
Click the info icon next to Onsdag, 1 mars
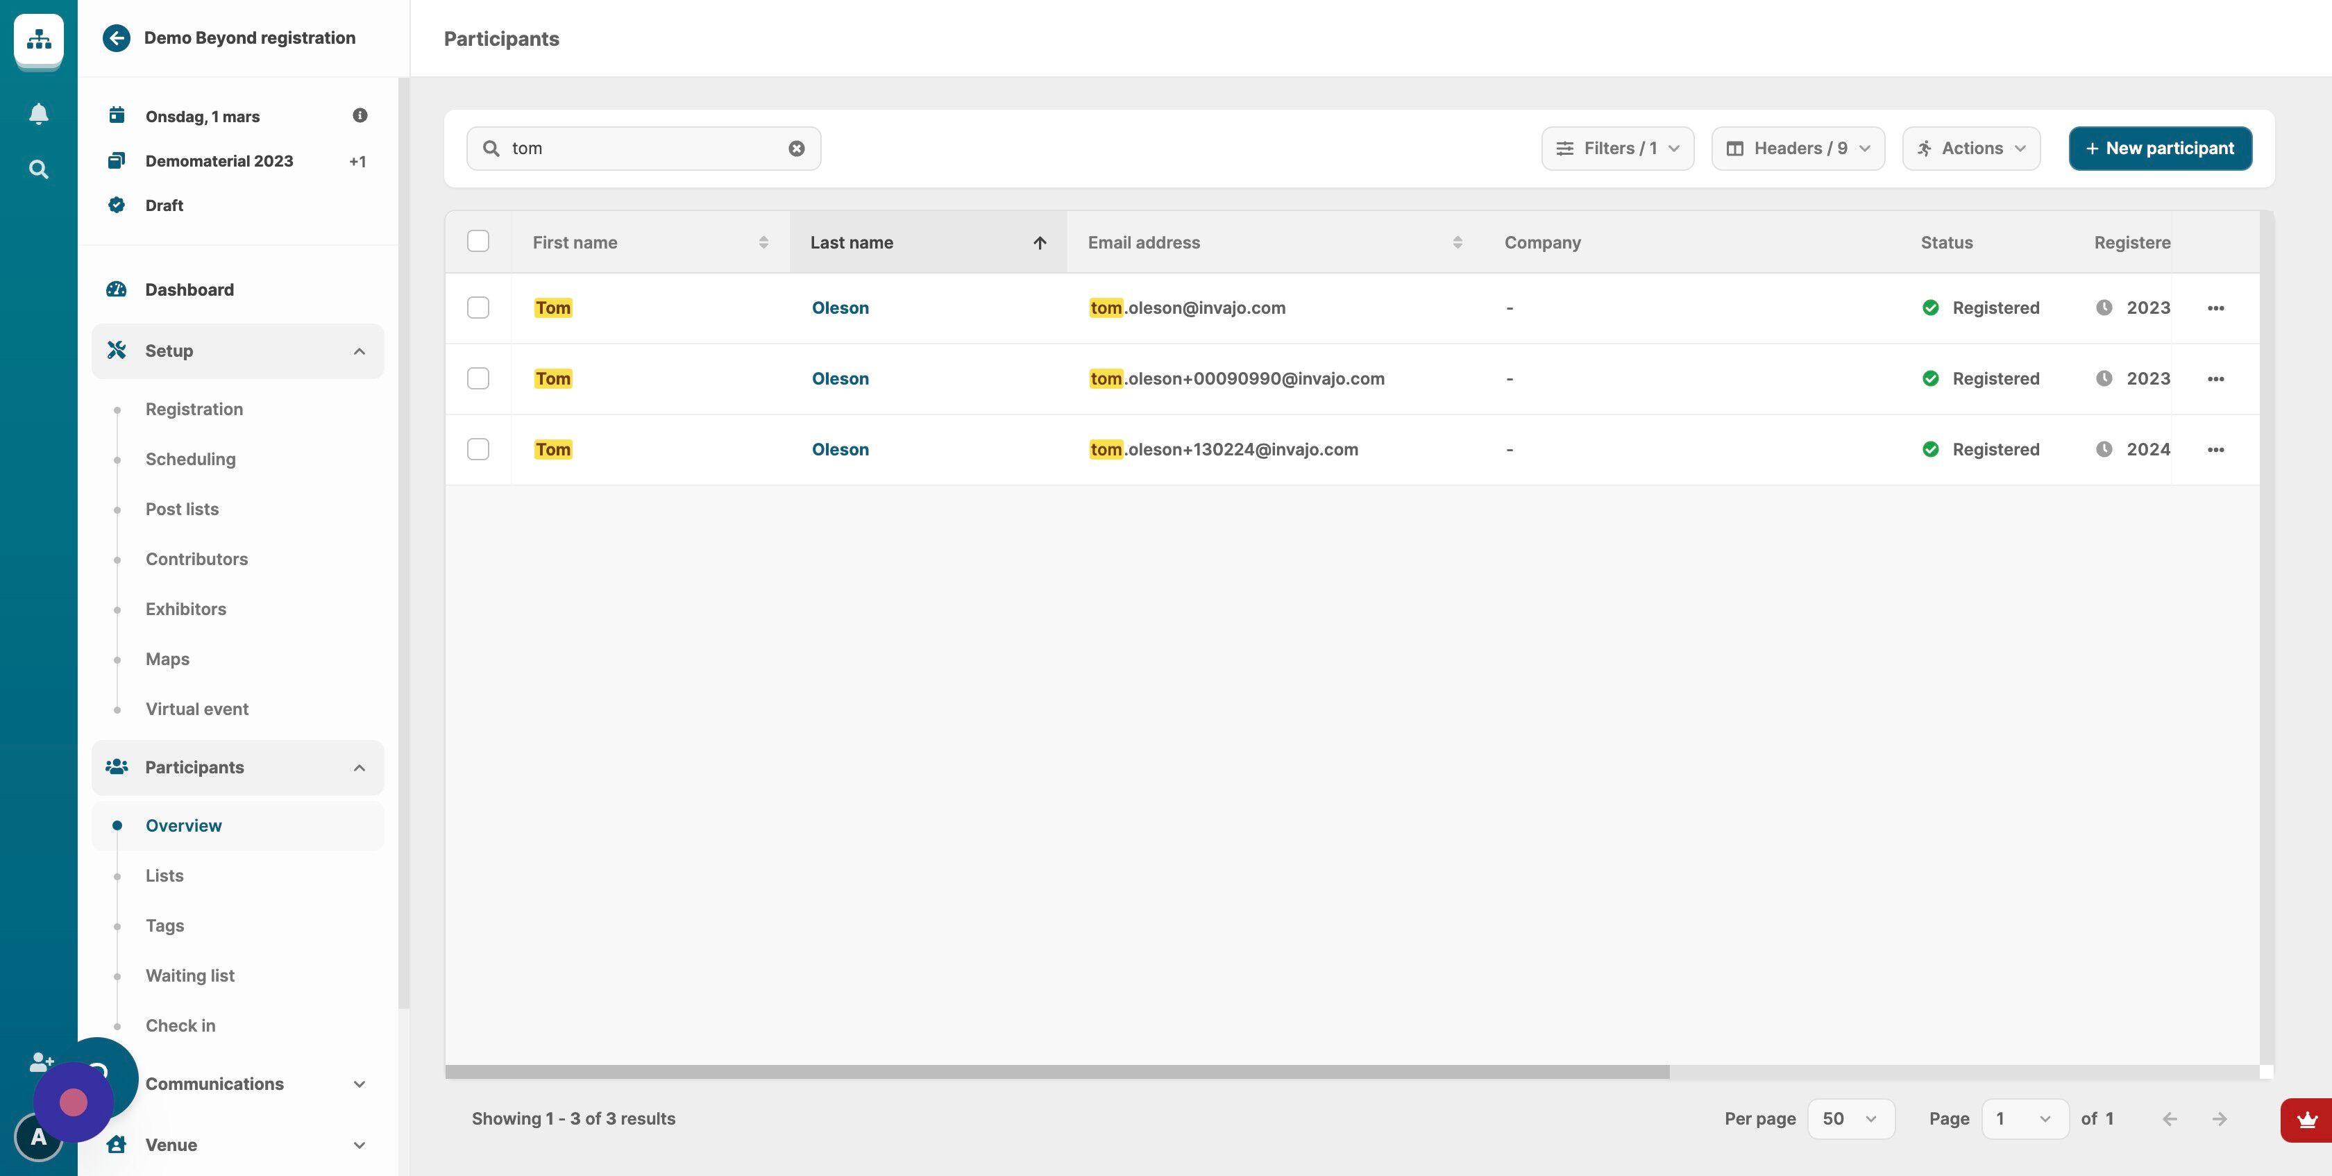coord(360,116)
